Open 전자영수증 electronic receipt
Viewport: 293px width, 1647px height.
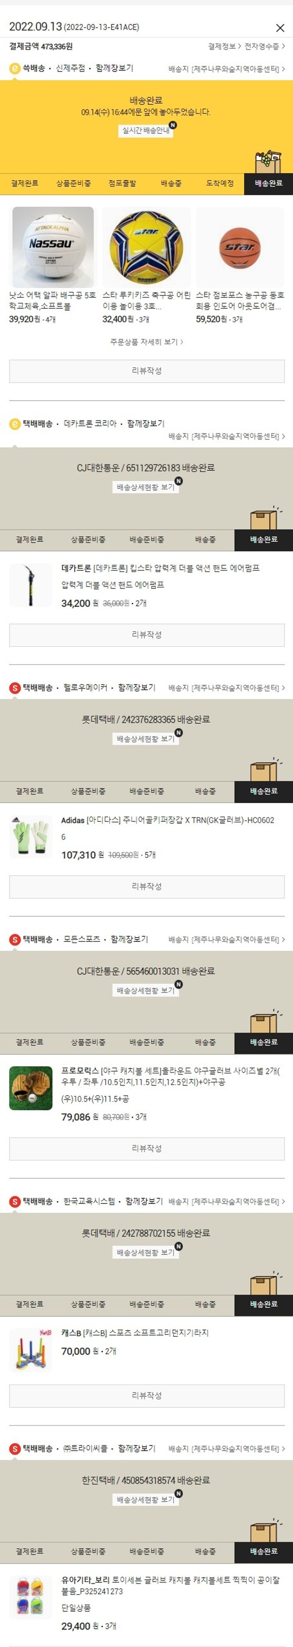(x=264, y=46)
